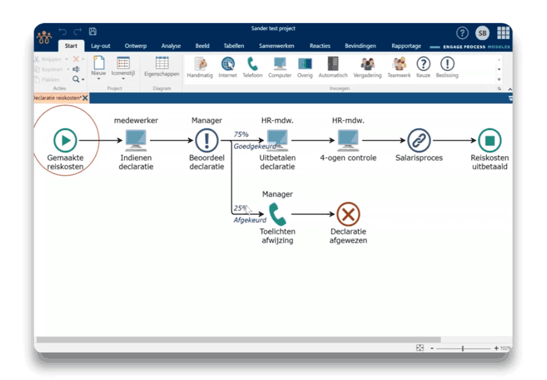The width and height of the screenshot is (547, 380).
Task: Select the Salarisproces link node
Action: pyautogui.click(x=419, y=141)
